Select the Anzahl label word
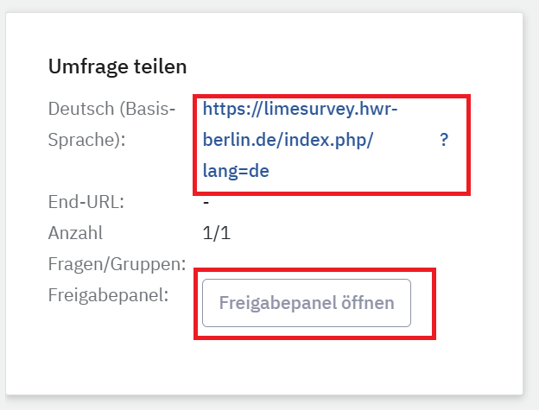The image size is (539, 410). tap(75, 232)
